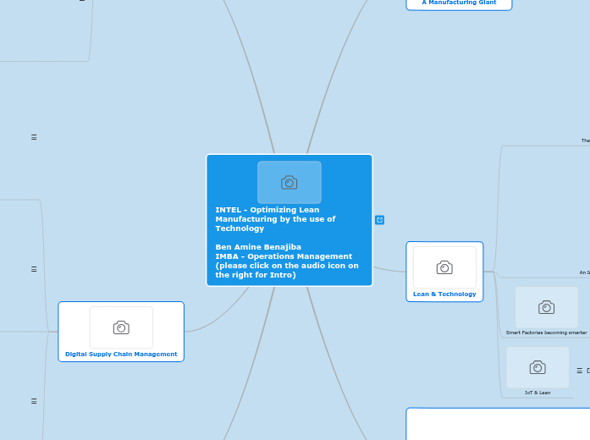Open the Digital Supply Chain Management image placeholder
Image resolution: width=590 pixels, height=440 pixels.
(x=121, y=327)
